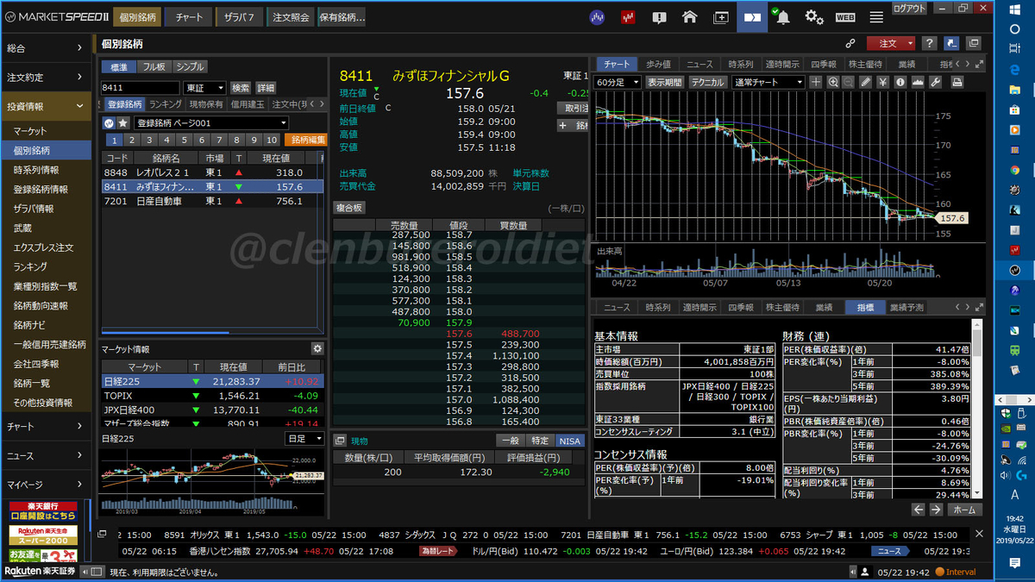
Task: Select the 特定 account type
Action: [539, 441]
